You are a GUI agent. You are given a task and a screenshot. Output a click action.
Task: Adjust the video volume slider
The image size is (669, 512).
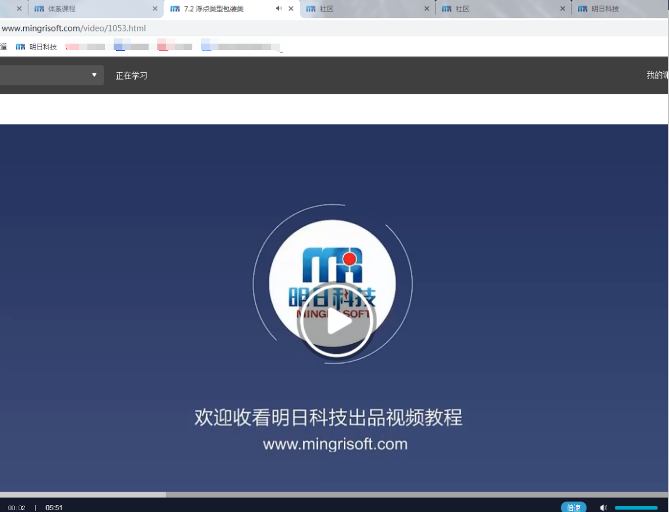coord(636,508)
